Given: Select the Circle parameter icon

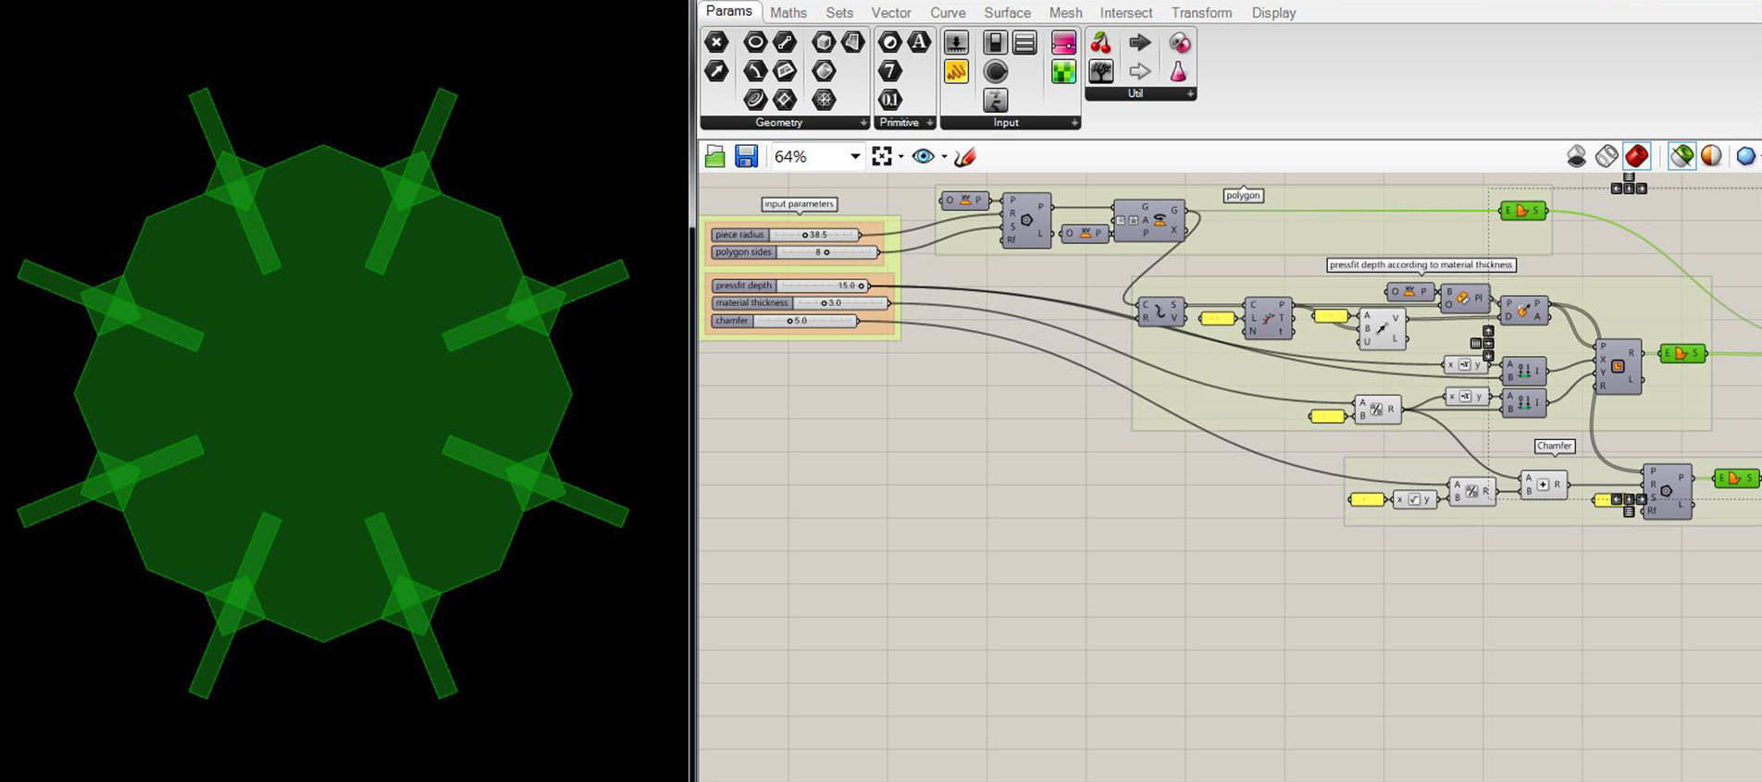Looking at the screenshot, I should [x=755, y=42].
